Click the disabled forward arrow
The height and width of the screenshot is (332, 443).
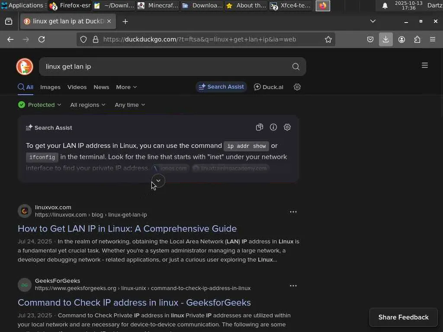[26, 39]
